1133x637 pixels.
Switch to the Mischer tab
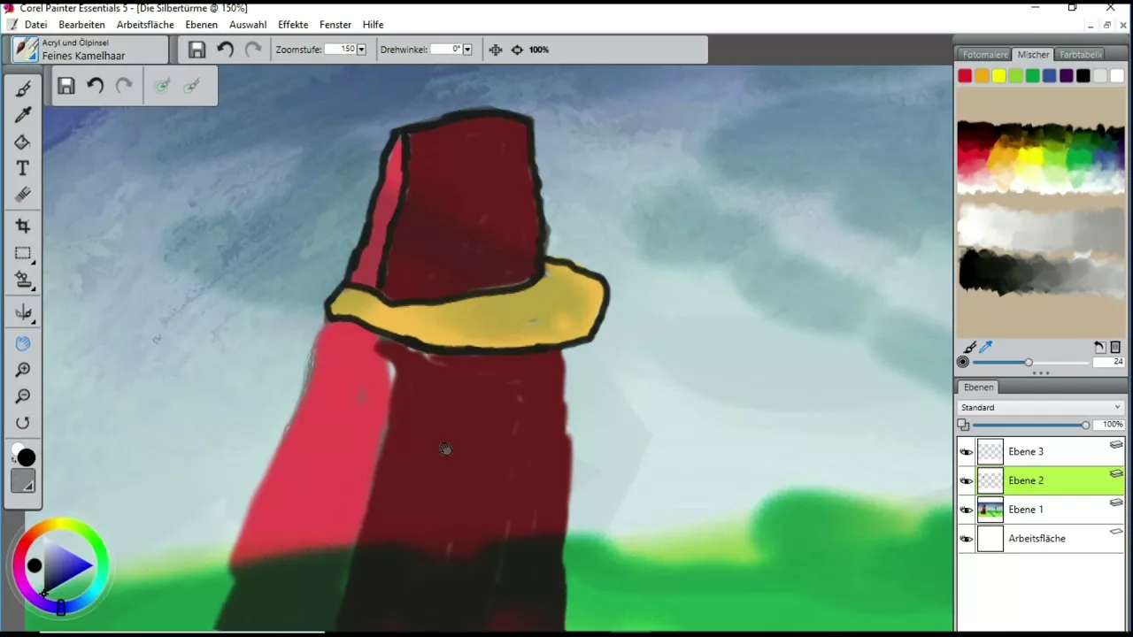click(1033, 55)
